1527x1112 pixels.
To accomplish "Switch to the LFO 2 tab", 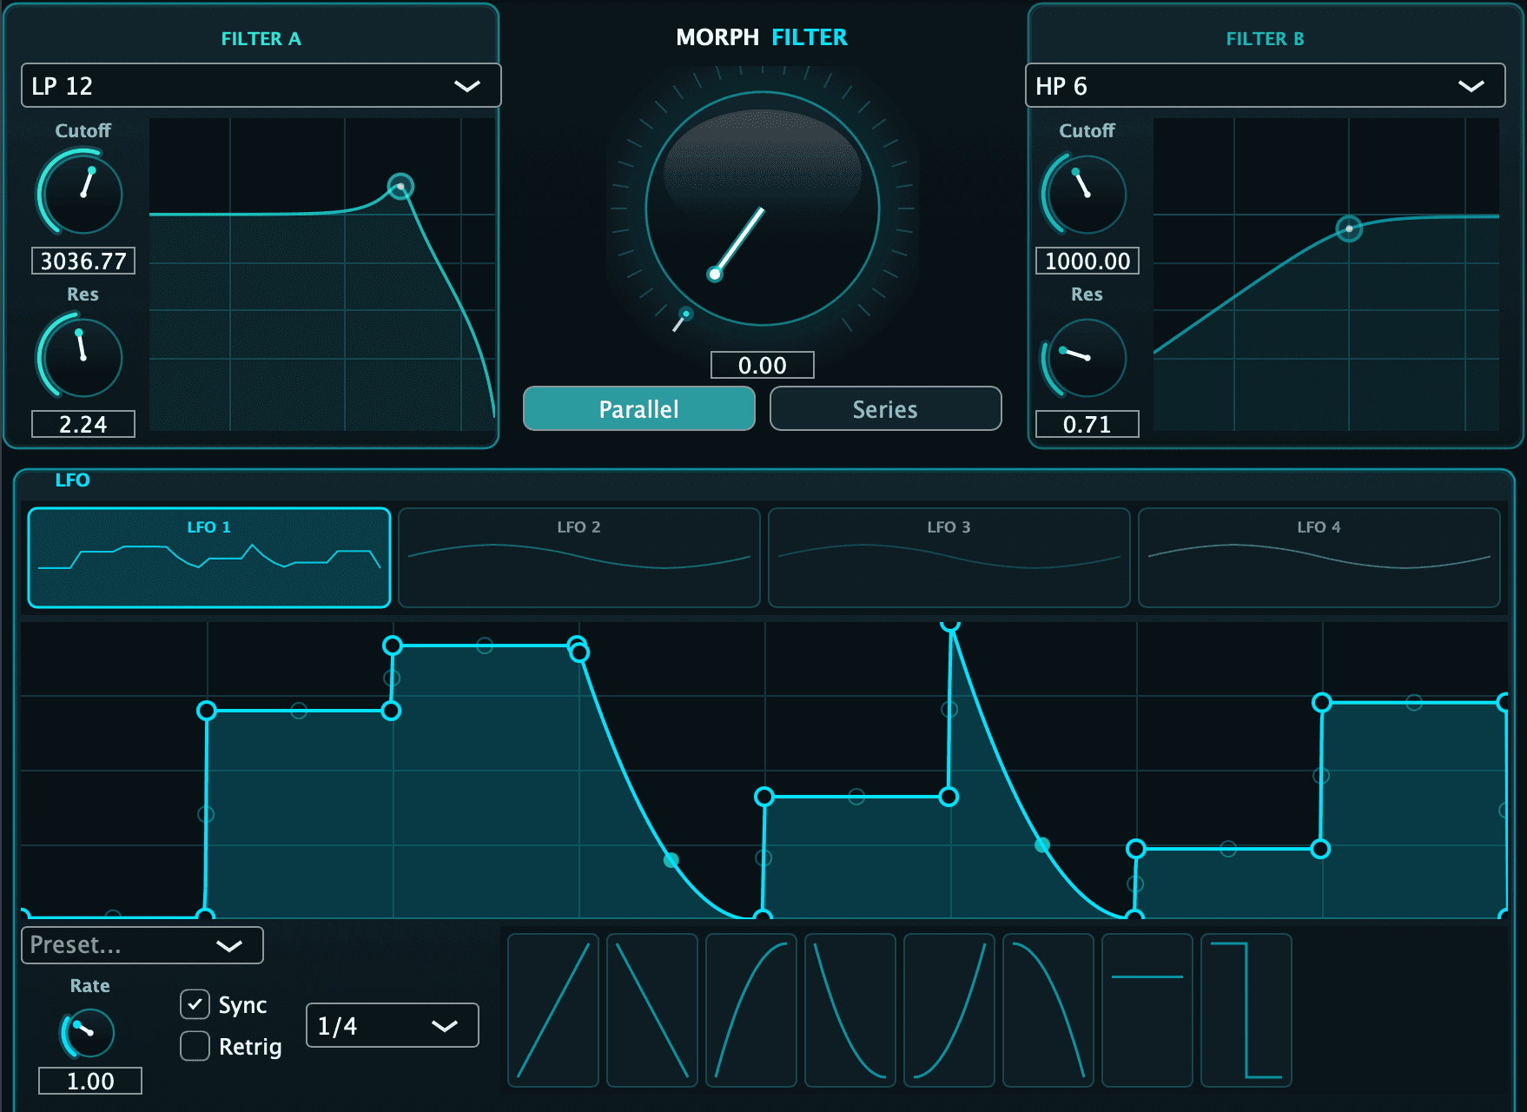I will click(579, 558).
